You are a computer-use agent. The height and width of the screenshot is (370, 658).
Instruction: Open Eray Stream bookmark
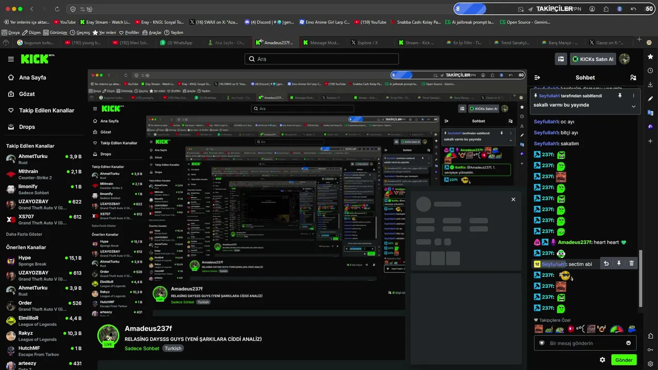coord(105,22)
